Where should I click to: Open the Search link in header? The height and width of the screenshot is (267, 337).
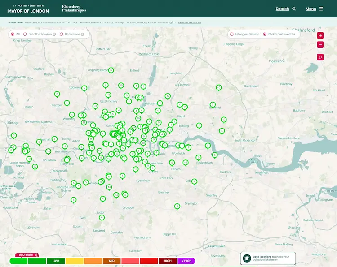(282, 9)
